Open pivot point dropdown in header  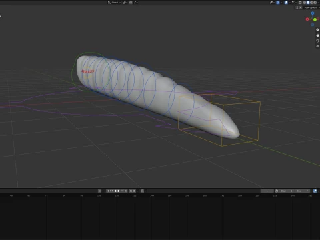pyautogui.click(x=125, y=3)
